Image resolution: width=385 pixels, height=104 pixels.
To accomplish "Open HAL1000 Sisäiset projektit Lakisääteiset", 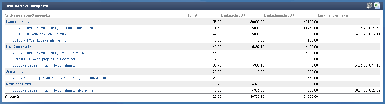I will [44, 59].
